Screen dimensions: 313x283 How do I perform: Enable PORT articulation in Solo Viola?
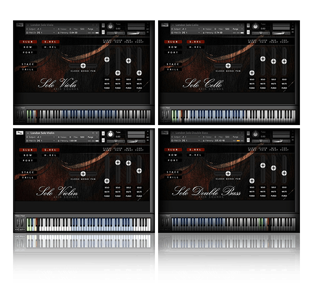pyautogui.click(x=28, y=53)
